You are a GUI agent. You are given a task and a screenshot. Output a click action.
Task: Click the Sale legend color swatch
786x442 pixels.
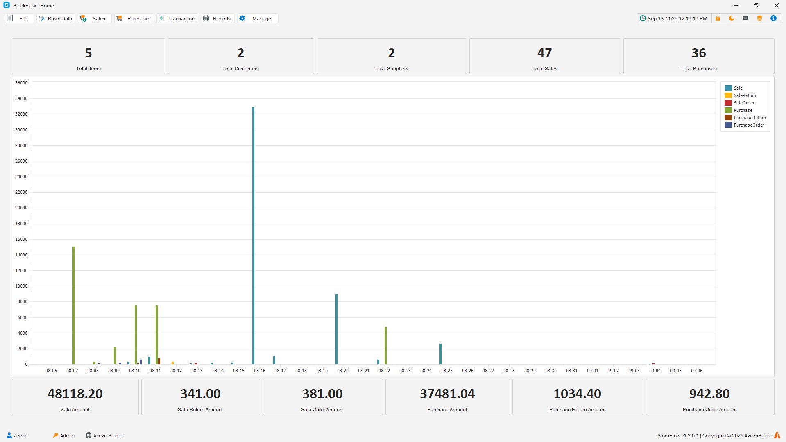728,88
